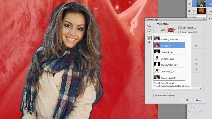Choose Overlay (V) view mode
The height and width of the screenshot is (119, 212).
tap(169, 45)
